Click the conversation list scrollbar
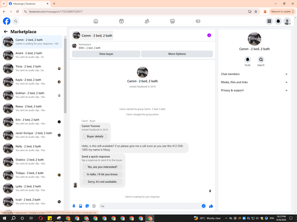297x222 pixels. click(x=65, y=76)
